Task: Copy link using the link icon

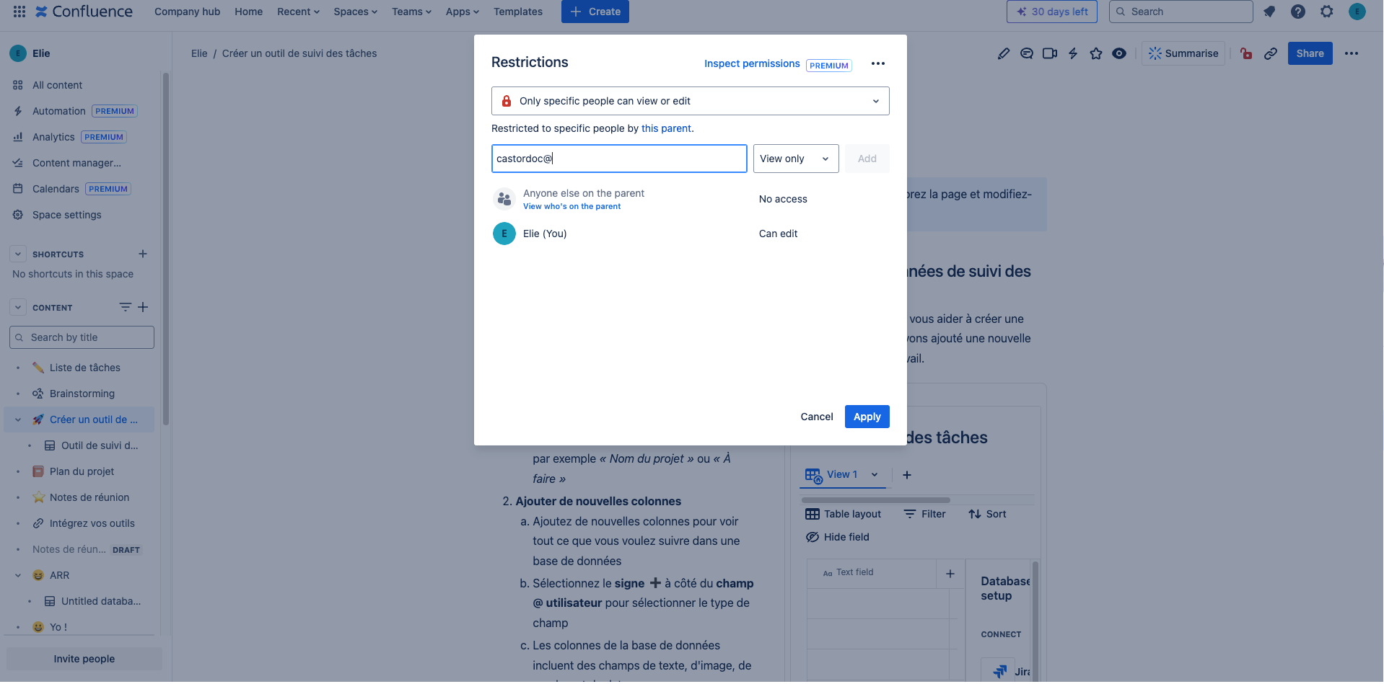Action: coord(1270,53)
